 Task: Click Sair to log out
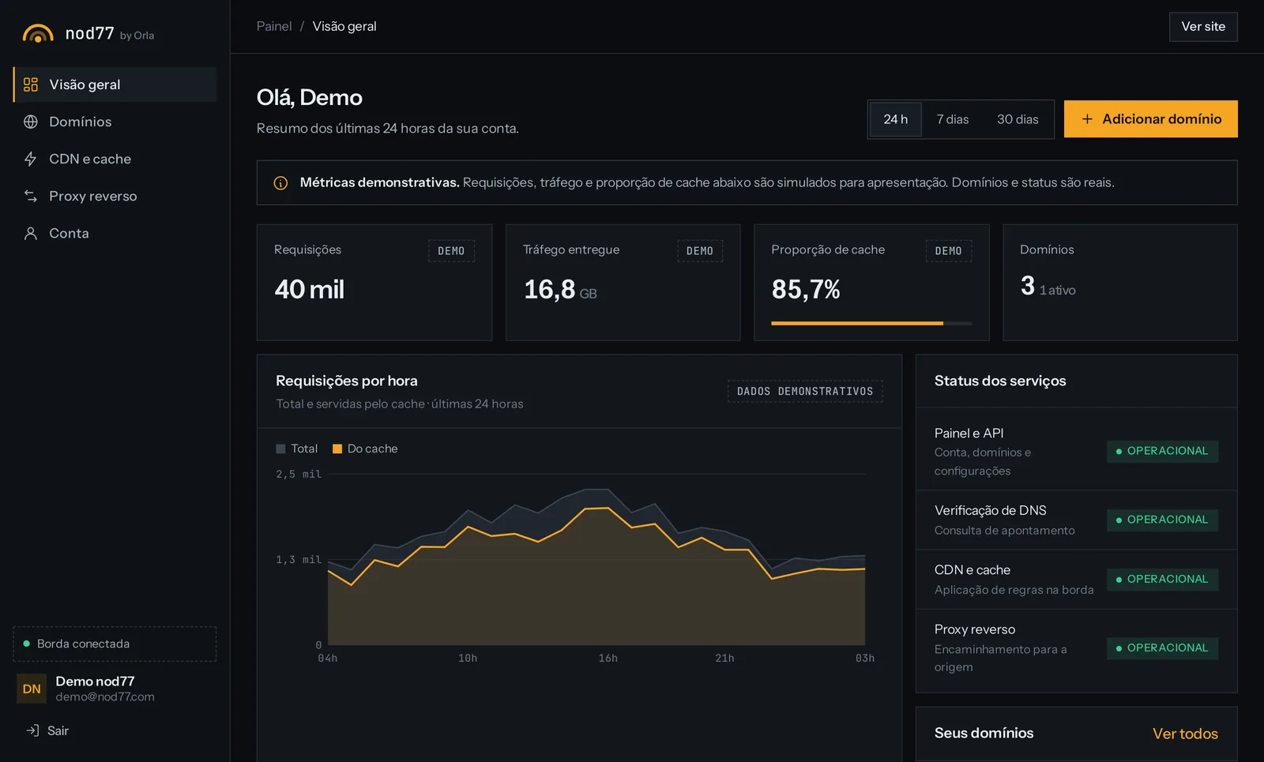click(47, 730)
